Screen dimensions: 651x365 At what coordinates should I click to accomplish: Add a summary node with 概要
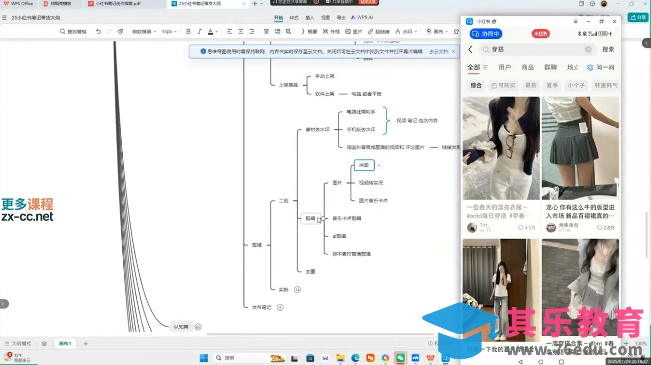pyautogui.click(x=309, y=32)
